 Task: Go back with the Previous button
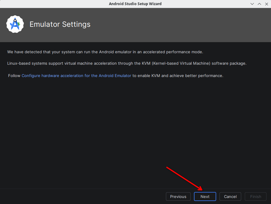click(x=178, y=196)
